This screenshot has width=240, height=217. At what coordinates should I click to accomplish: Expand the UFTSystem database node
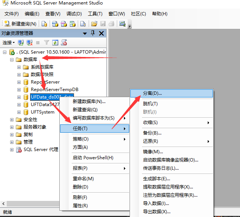pos(19,112)
